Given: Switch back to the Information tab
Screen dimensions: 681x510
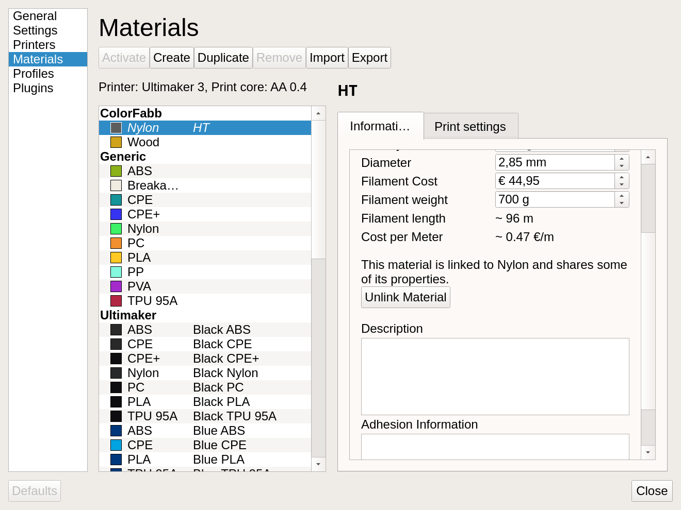Looking at the screenshot, I should [x=380, y=126].
